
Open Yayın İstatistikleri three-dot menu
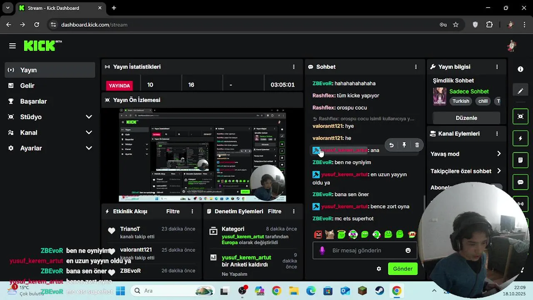click(x=294, y=67)
